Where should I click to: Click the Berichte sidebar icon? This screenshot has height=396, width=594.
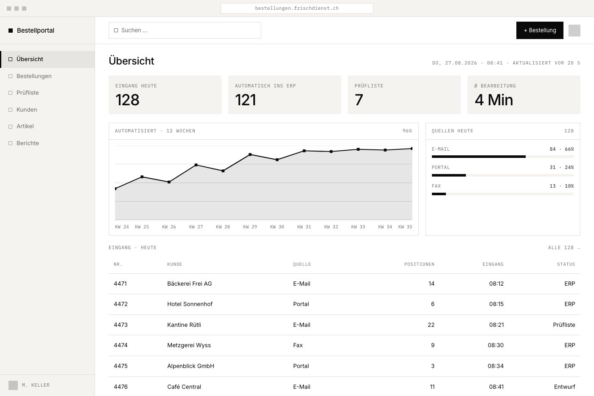11,143
